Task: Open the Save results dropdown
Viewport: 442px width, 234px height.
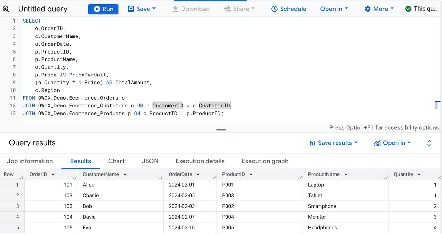Action: click(x=334, y=143)
